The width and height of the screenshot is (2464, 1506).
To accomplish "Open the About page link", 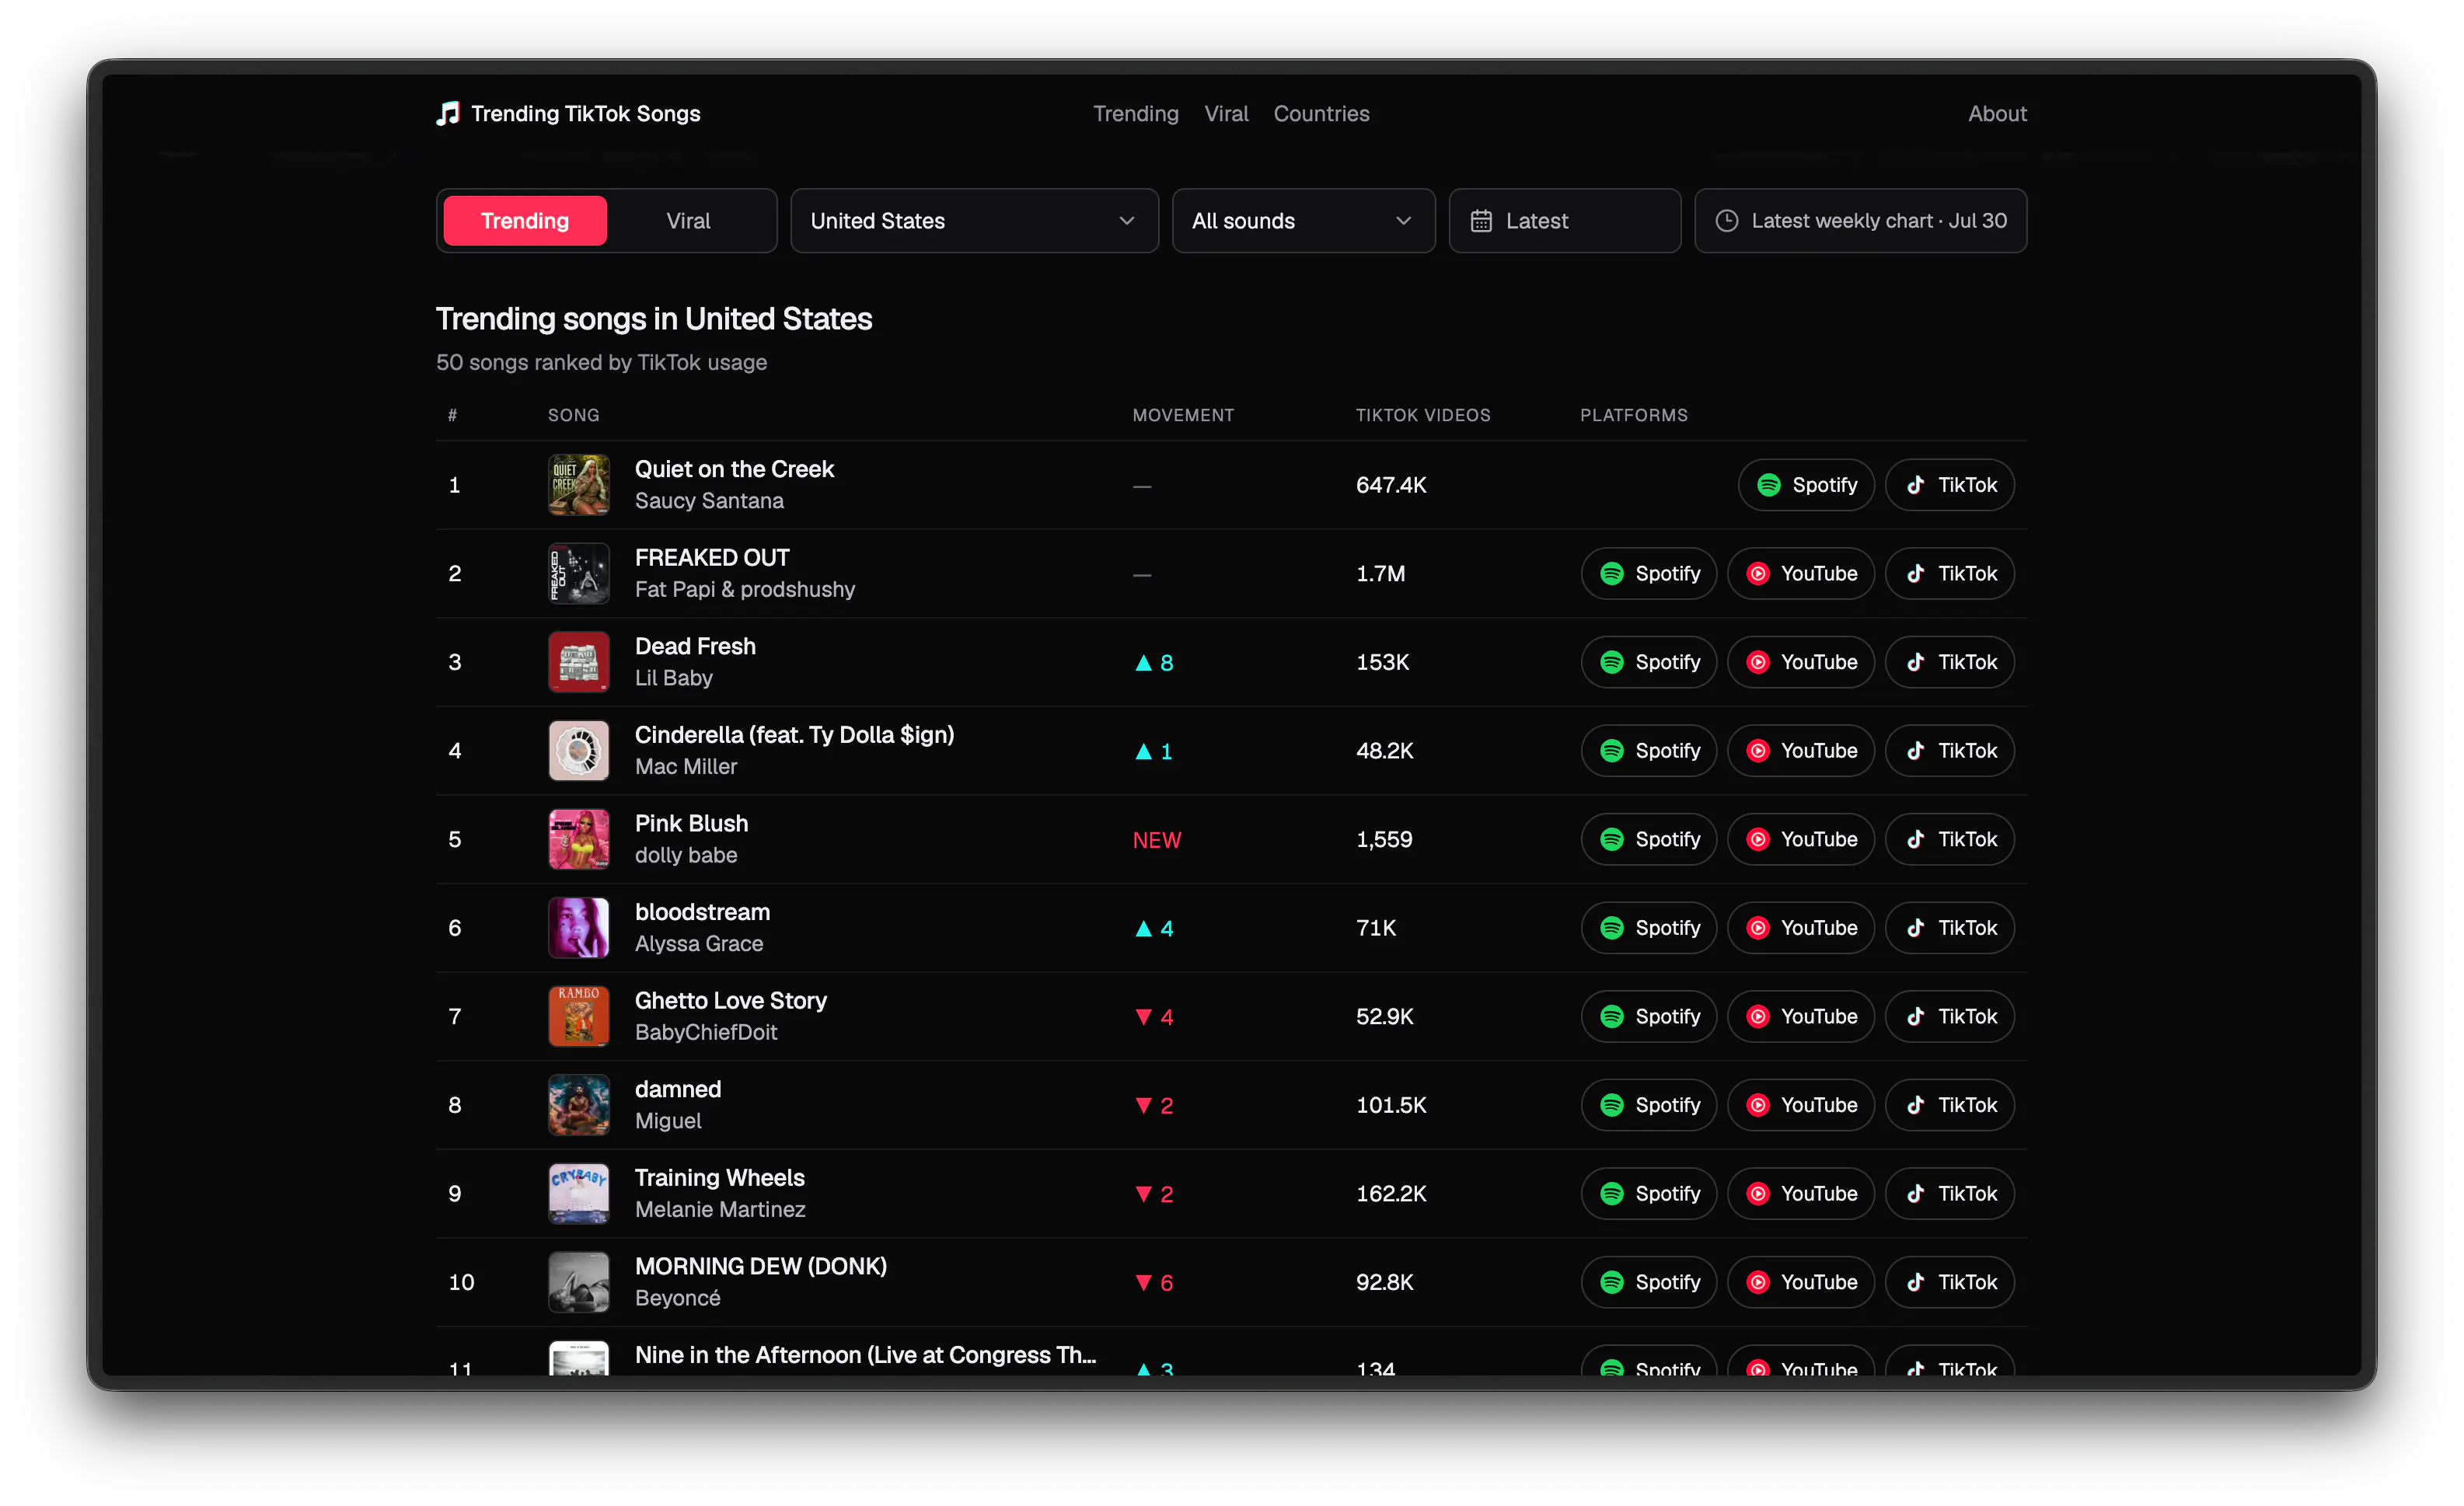I will (1997, 114).
